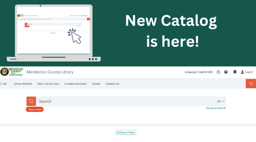The image size is (256, 142).
Task: Open the Events page
Action: (96, 84)
